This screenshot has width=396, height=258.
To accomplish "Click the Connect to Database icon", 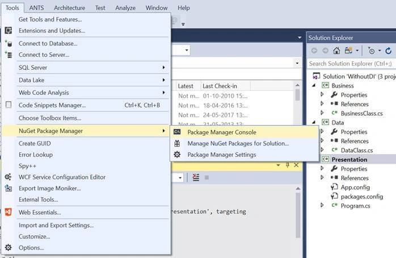I will [x=9, y=44].
